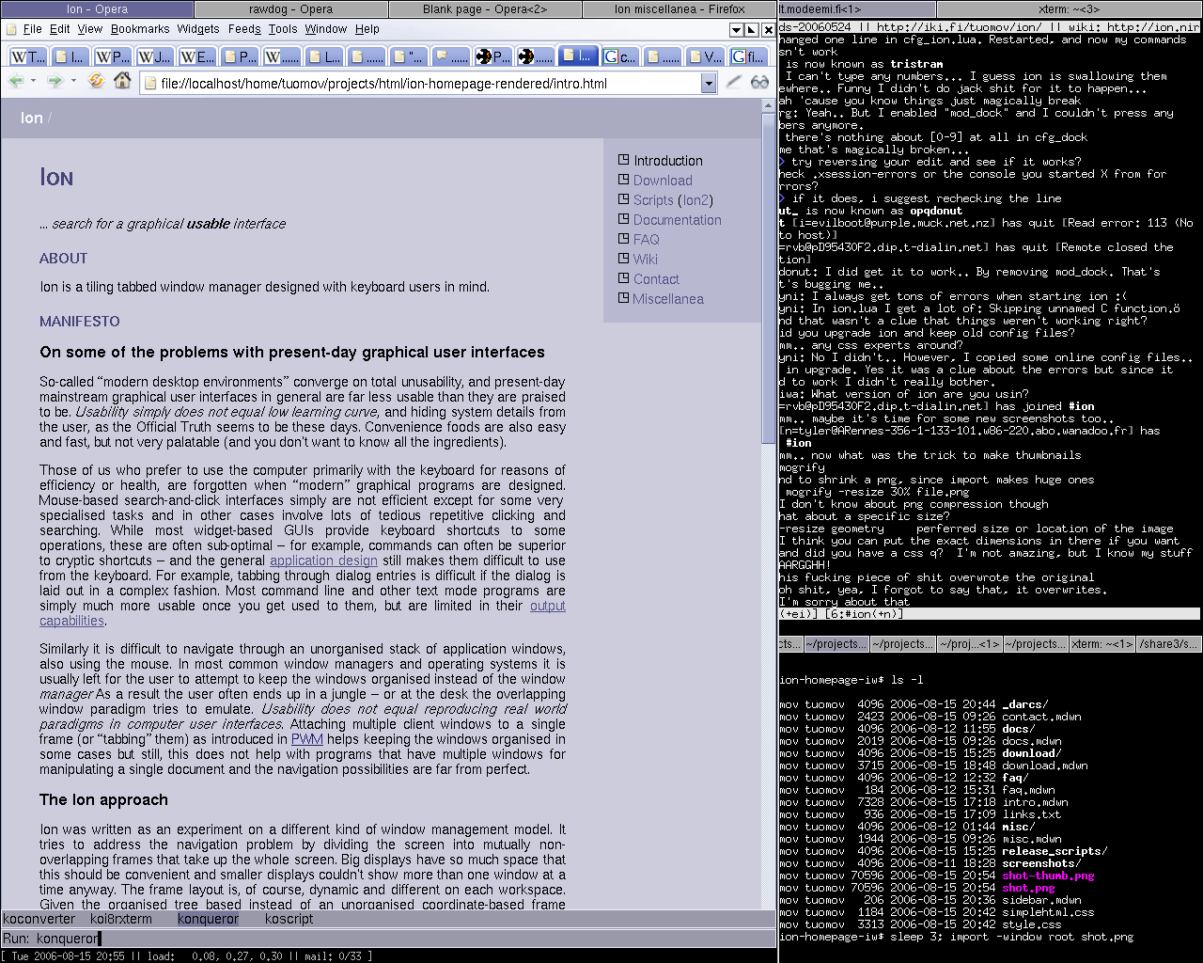1203x963 pixels.
Task: Go to the Home page icon
Action: 122,82
